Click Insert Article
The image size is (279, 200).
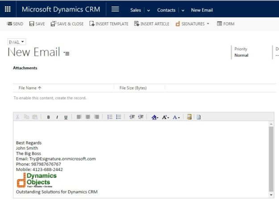(152, 24)
